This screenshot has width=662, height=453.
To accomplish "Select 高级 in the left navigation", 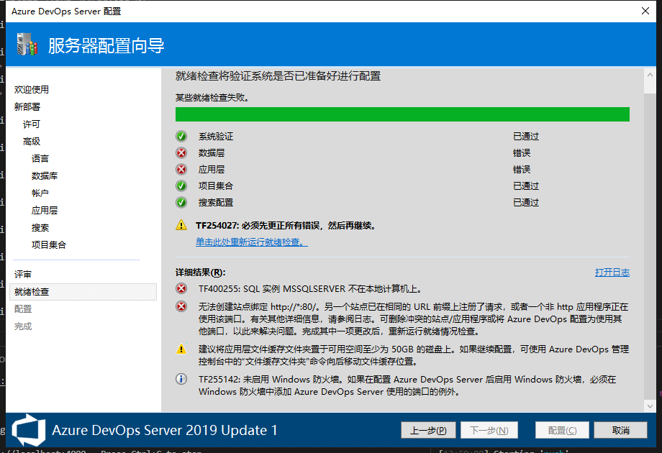I will click(32, 142).
